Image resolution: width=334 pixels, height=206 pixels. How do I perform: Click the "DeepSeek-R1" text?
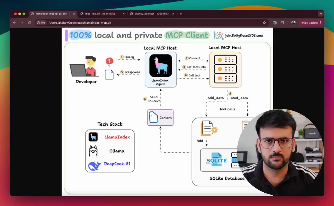coord(117,164)
